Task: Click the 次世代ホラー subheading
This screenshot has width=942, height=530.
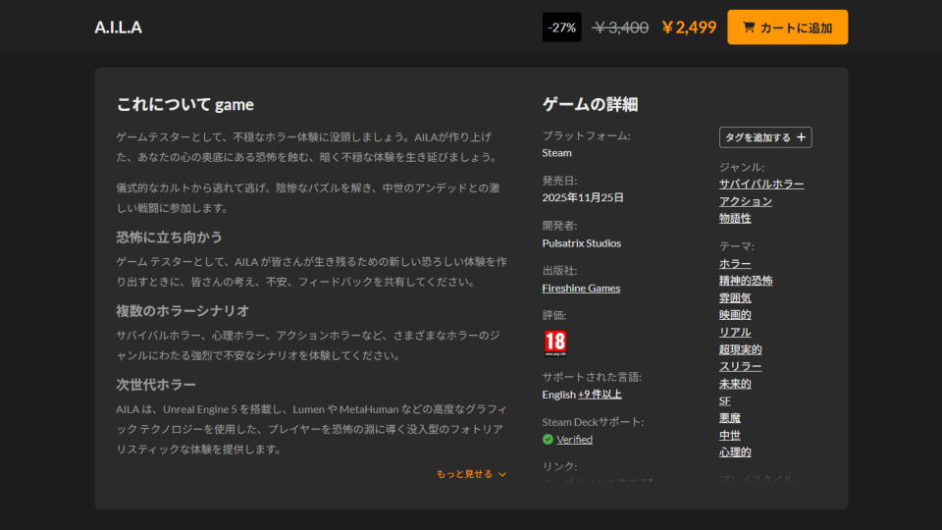Action: click(x=156, y=385)
